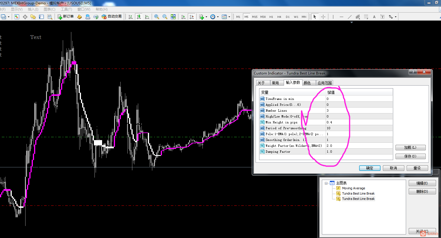Select the crosshair tool
Screen dimensions: 441x238
click(323, 17)
